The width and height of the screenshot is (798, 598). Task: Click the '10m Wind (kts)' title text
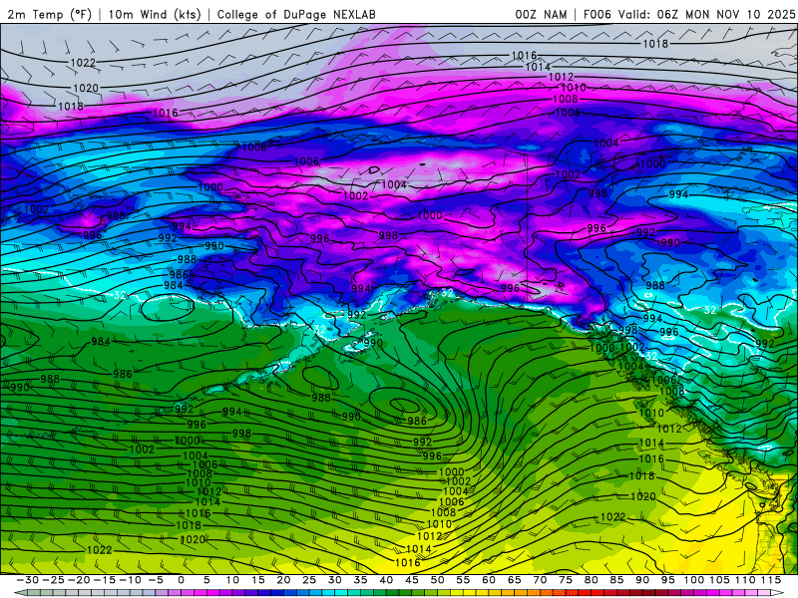tap(155, 14)
